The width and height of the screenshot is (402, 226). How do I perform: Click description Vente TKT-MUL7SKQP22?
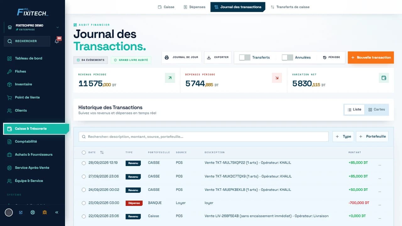click(x=248, y=163)
